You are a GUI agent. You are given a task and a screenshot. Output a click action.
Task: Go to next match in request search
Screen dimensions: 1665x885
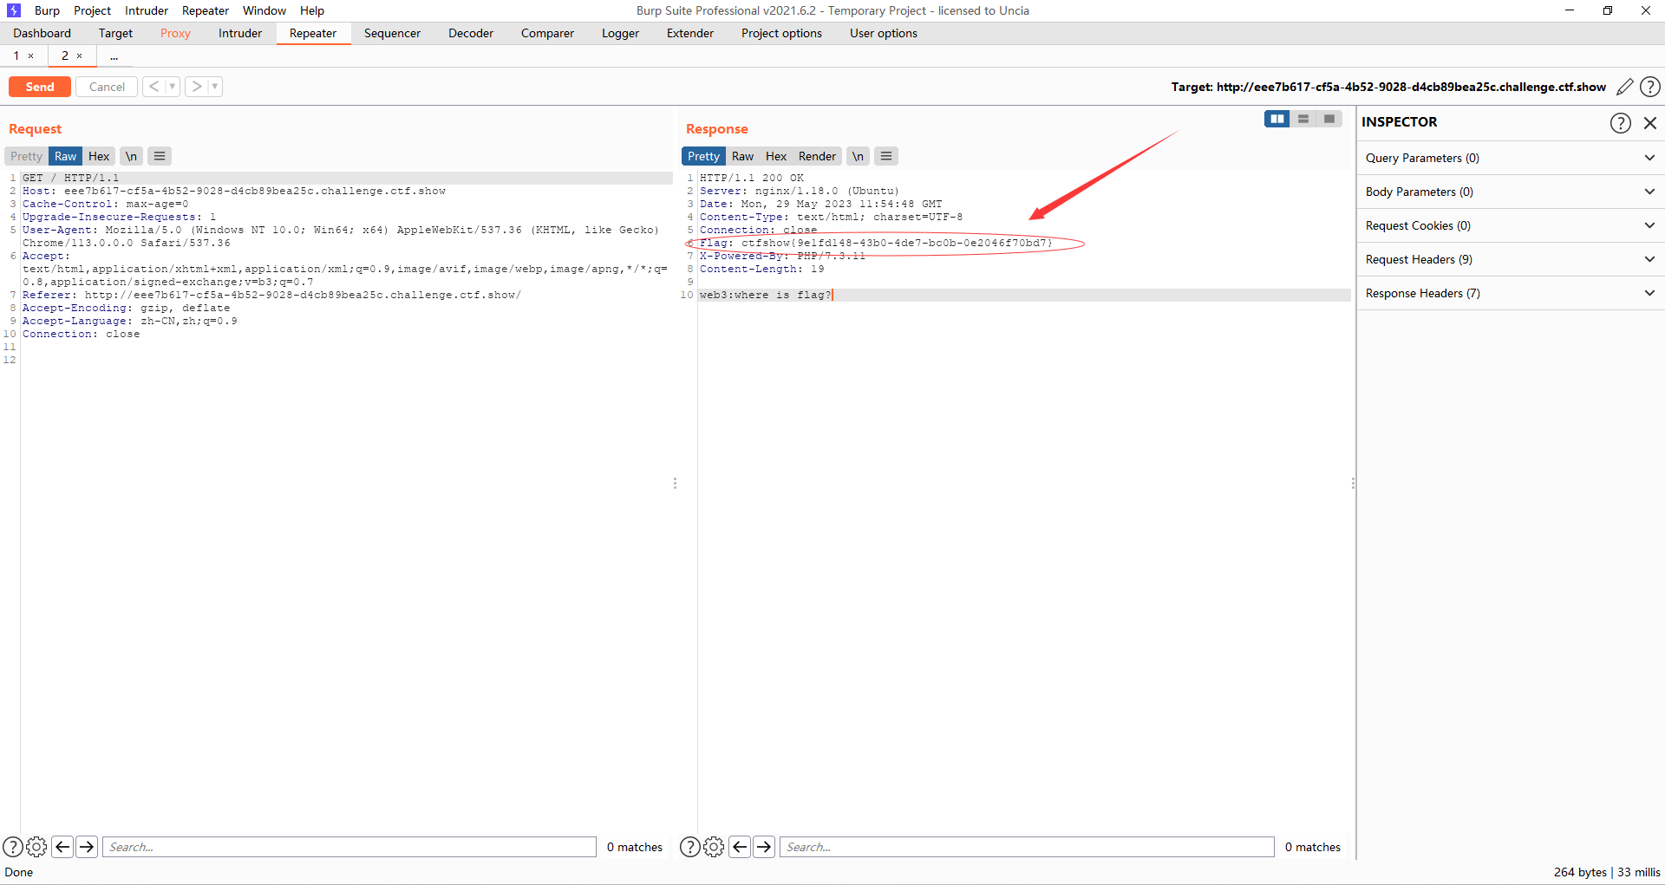(x=87, y=847)
